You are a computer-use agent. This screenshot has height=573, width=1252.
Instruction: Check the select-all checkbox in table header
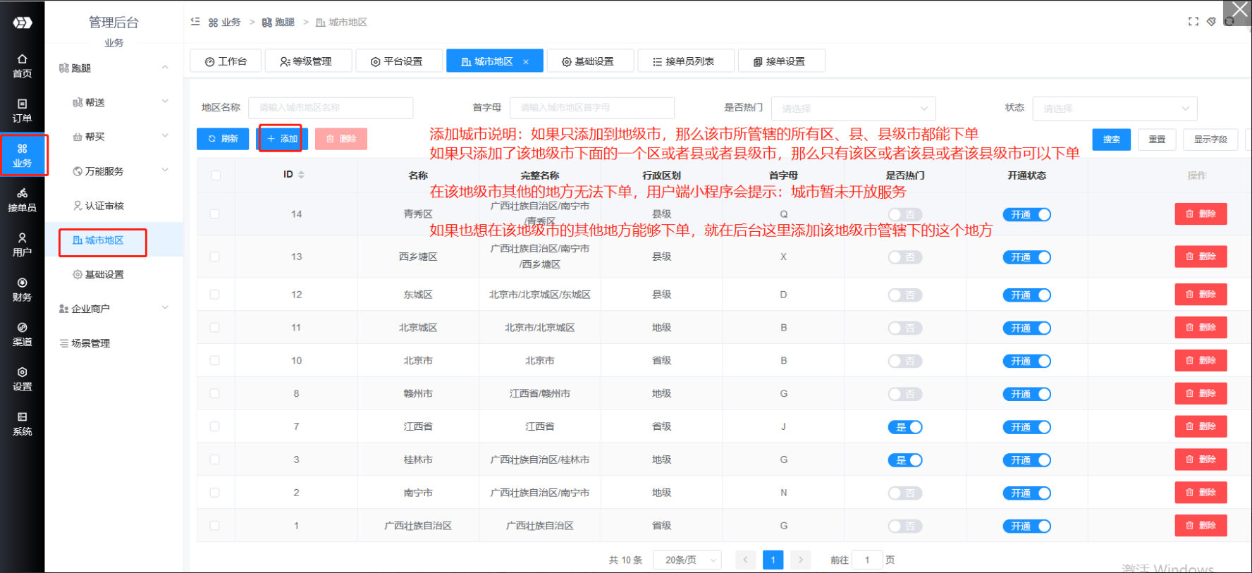216,175
